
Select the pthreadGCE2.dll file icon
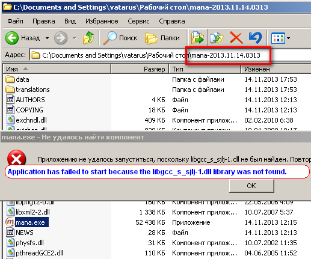point(10,253)
